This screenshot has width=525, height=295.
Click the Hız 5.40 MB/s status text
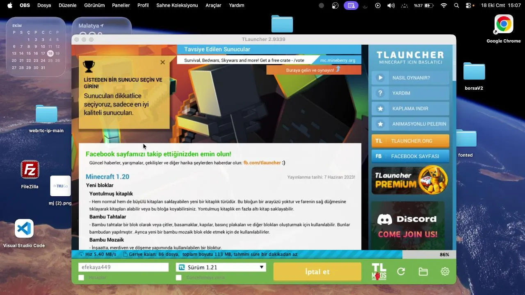pos(100,254)
